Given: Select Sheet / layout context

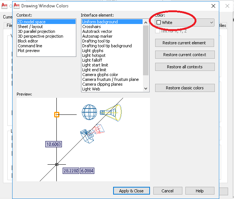Looking at the screenshot, I should (46, 27).
